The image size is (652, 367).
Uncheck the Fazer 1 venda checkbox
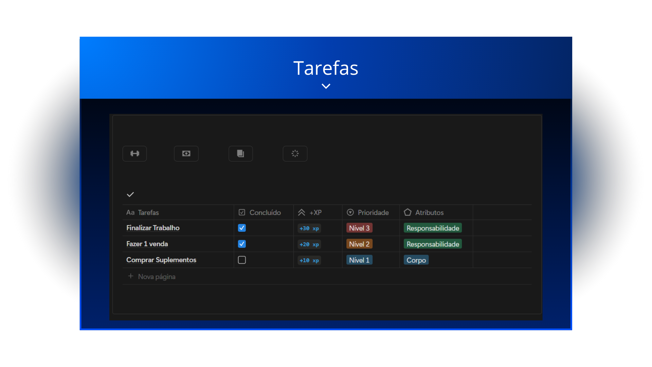pyautogui.click(x=242, y=244)
